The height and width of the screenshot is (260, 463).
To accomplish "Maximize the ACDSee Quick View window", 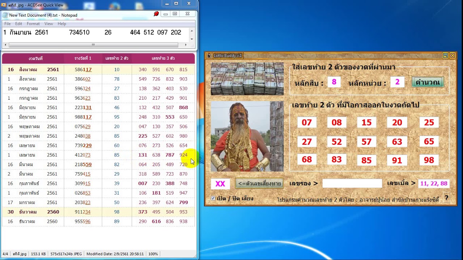I will (176, 3).
